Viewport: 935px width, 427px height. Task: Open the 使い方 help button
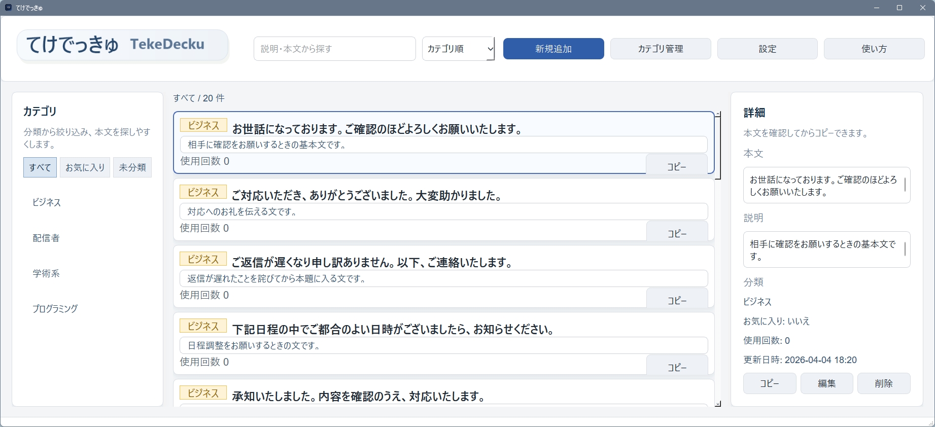coord(874,49)
